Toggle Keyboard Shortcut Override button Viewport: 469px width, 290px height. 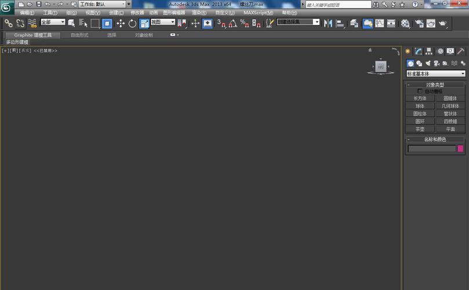[208, 23]
